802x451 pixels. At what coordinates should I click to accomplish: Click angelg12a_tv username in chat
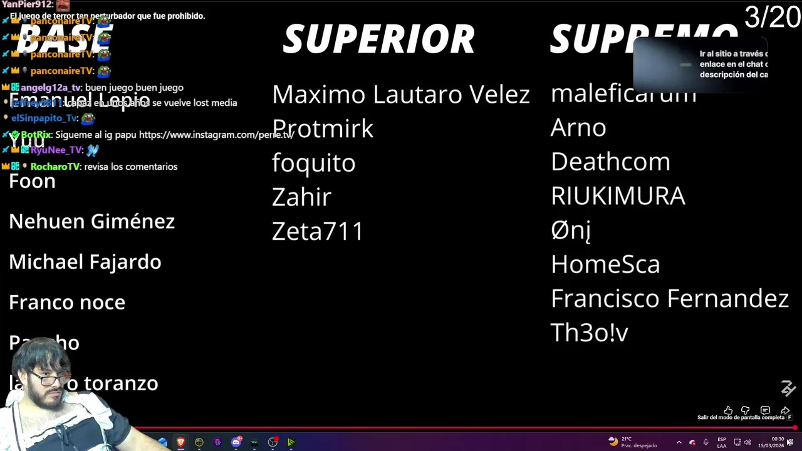pos(51,88)
